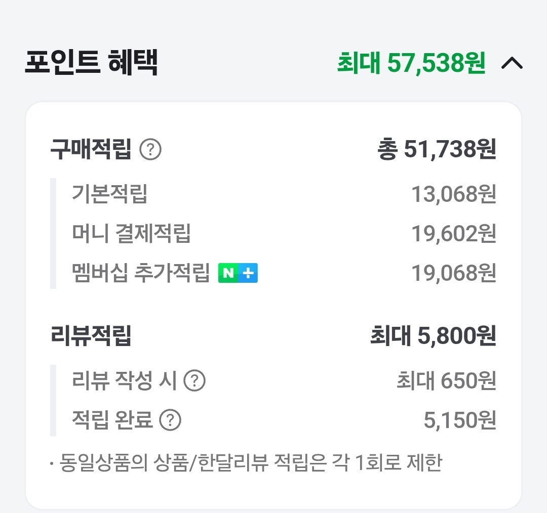Click the green 최대 57,538원 total
The image size is (547, 513).
click(411, 63)
